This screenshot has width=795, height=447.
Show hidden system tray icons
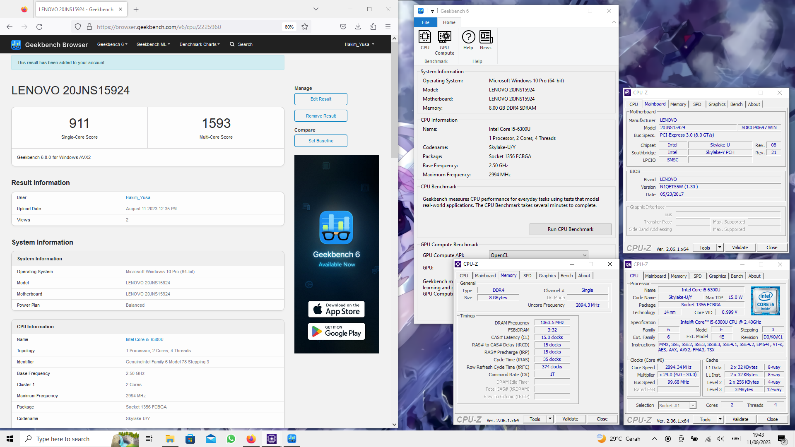[654, 439]
